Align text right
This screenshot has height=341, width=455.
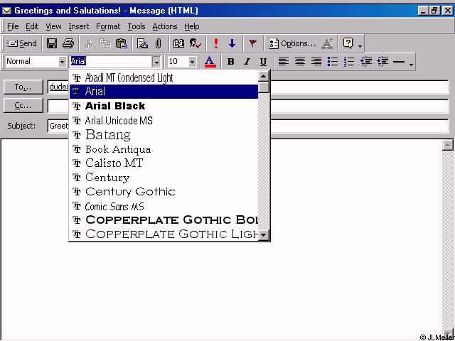316,62
